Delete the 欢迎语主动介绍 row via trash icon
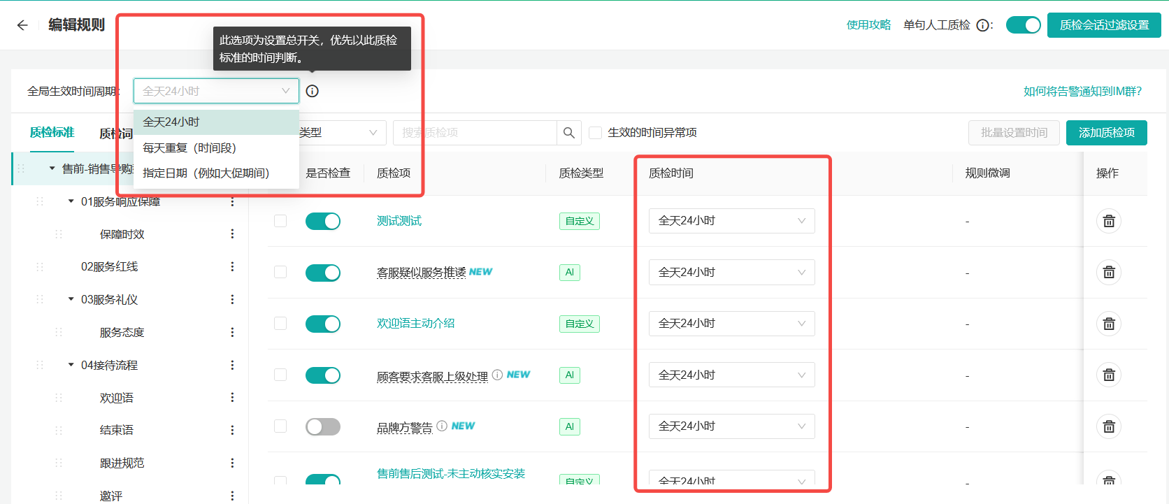This screenshot has width=1169, height=504. point(1109,324)
